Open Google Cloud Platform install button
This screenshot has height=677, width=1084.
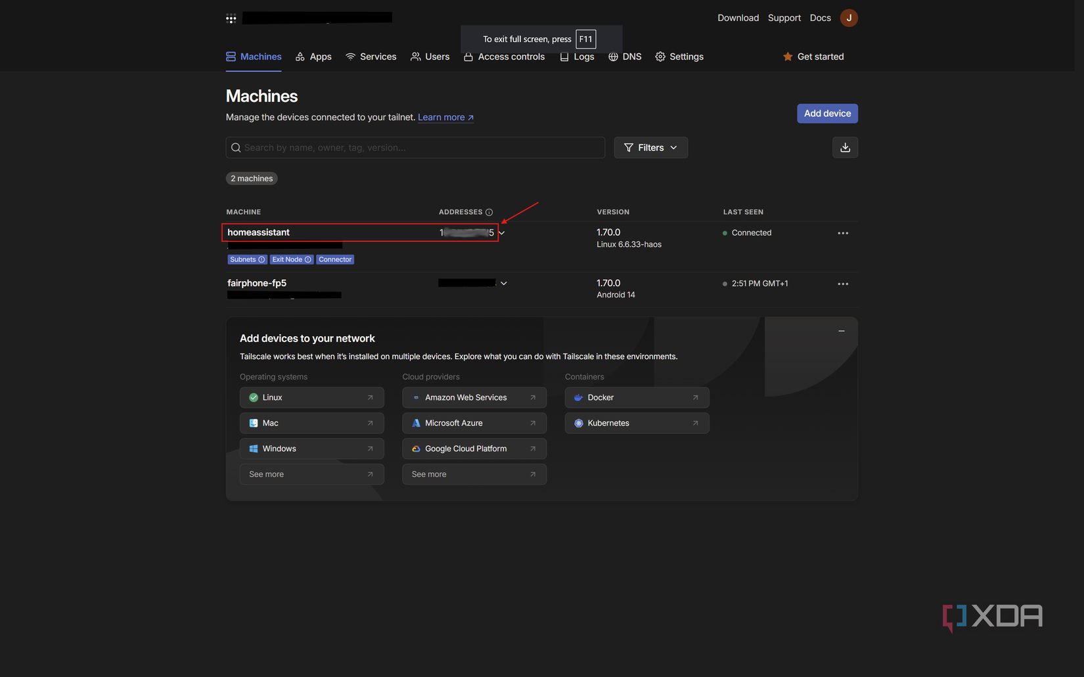[474, 448]
